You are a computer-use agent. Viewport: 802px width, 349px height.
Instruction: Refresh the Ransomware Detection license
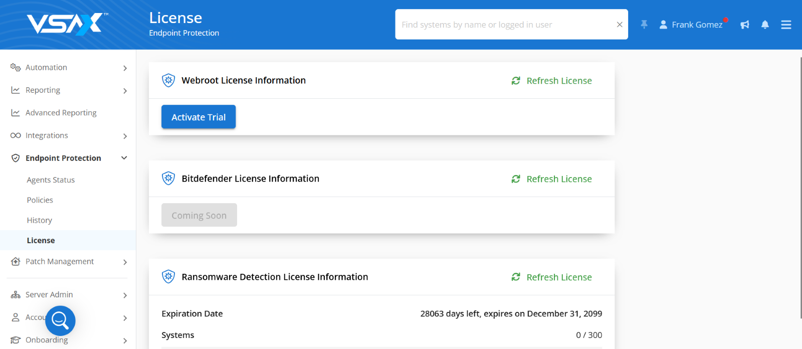(552, 277)
